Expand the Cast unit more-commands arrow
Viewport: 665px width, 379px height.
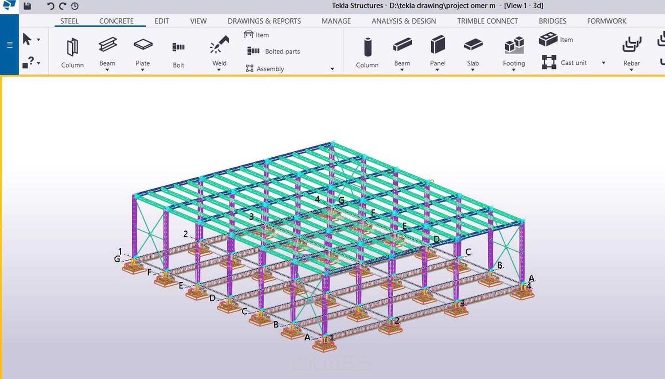[604, 63]
